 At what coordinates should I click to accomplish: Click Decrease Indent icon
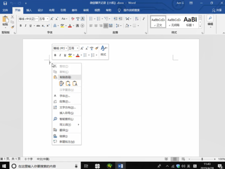[116, 19]
